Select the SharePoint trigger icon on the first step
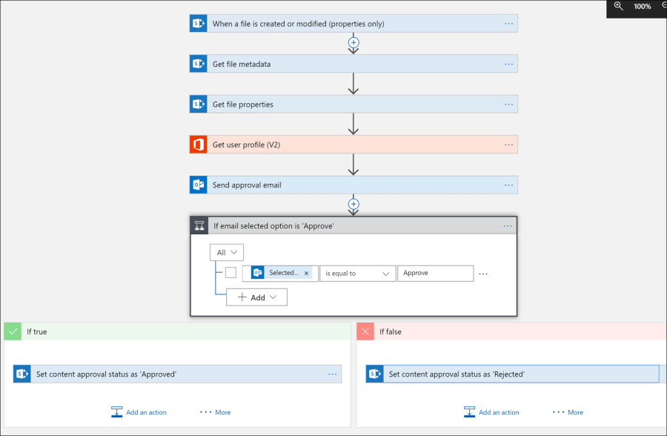The image size is (667, 436). (198, 23)
